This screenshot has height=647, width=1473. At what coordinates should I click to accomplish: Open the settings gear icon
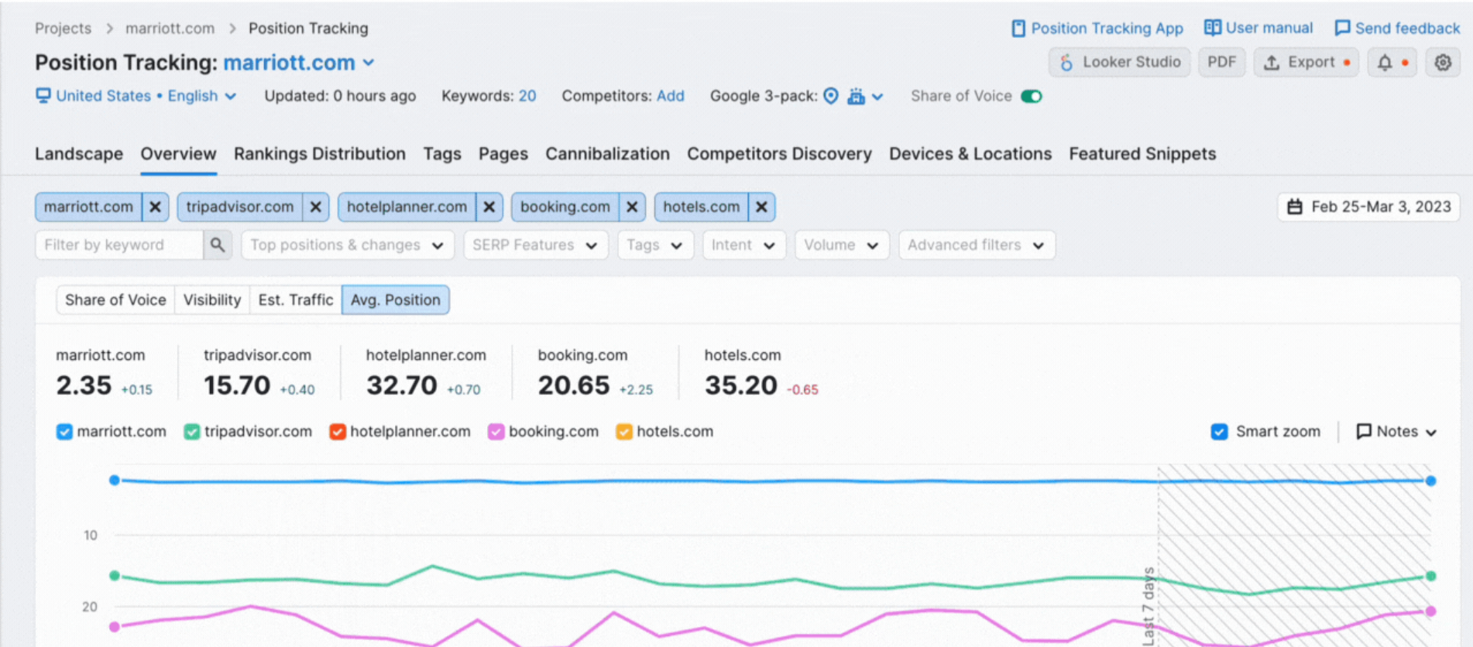point(1442,63)
